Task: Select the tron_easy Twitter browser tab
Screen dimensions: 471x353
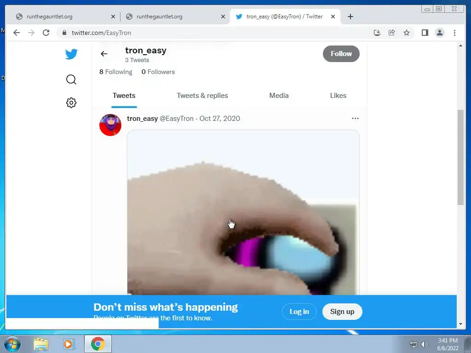Action: (x=285, y=17)
